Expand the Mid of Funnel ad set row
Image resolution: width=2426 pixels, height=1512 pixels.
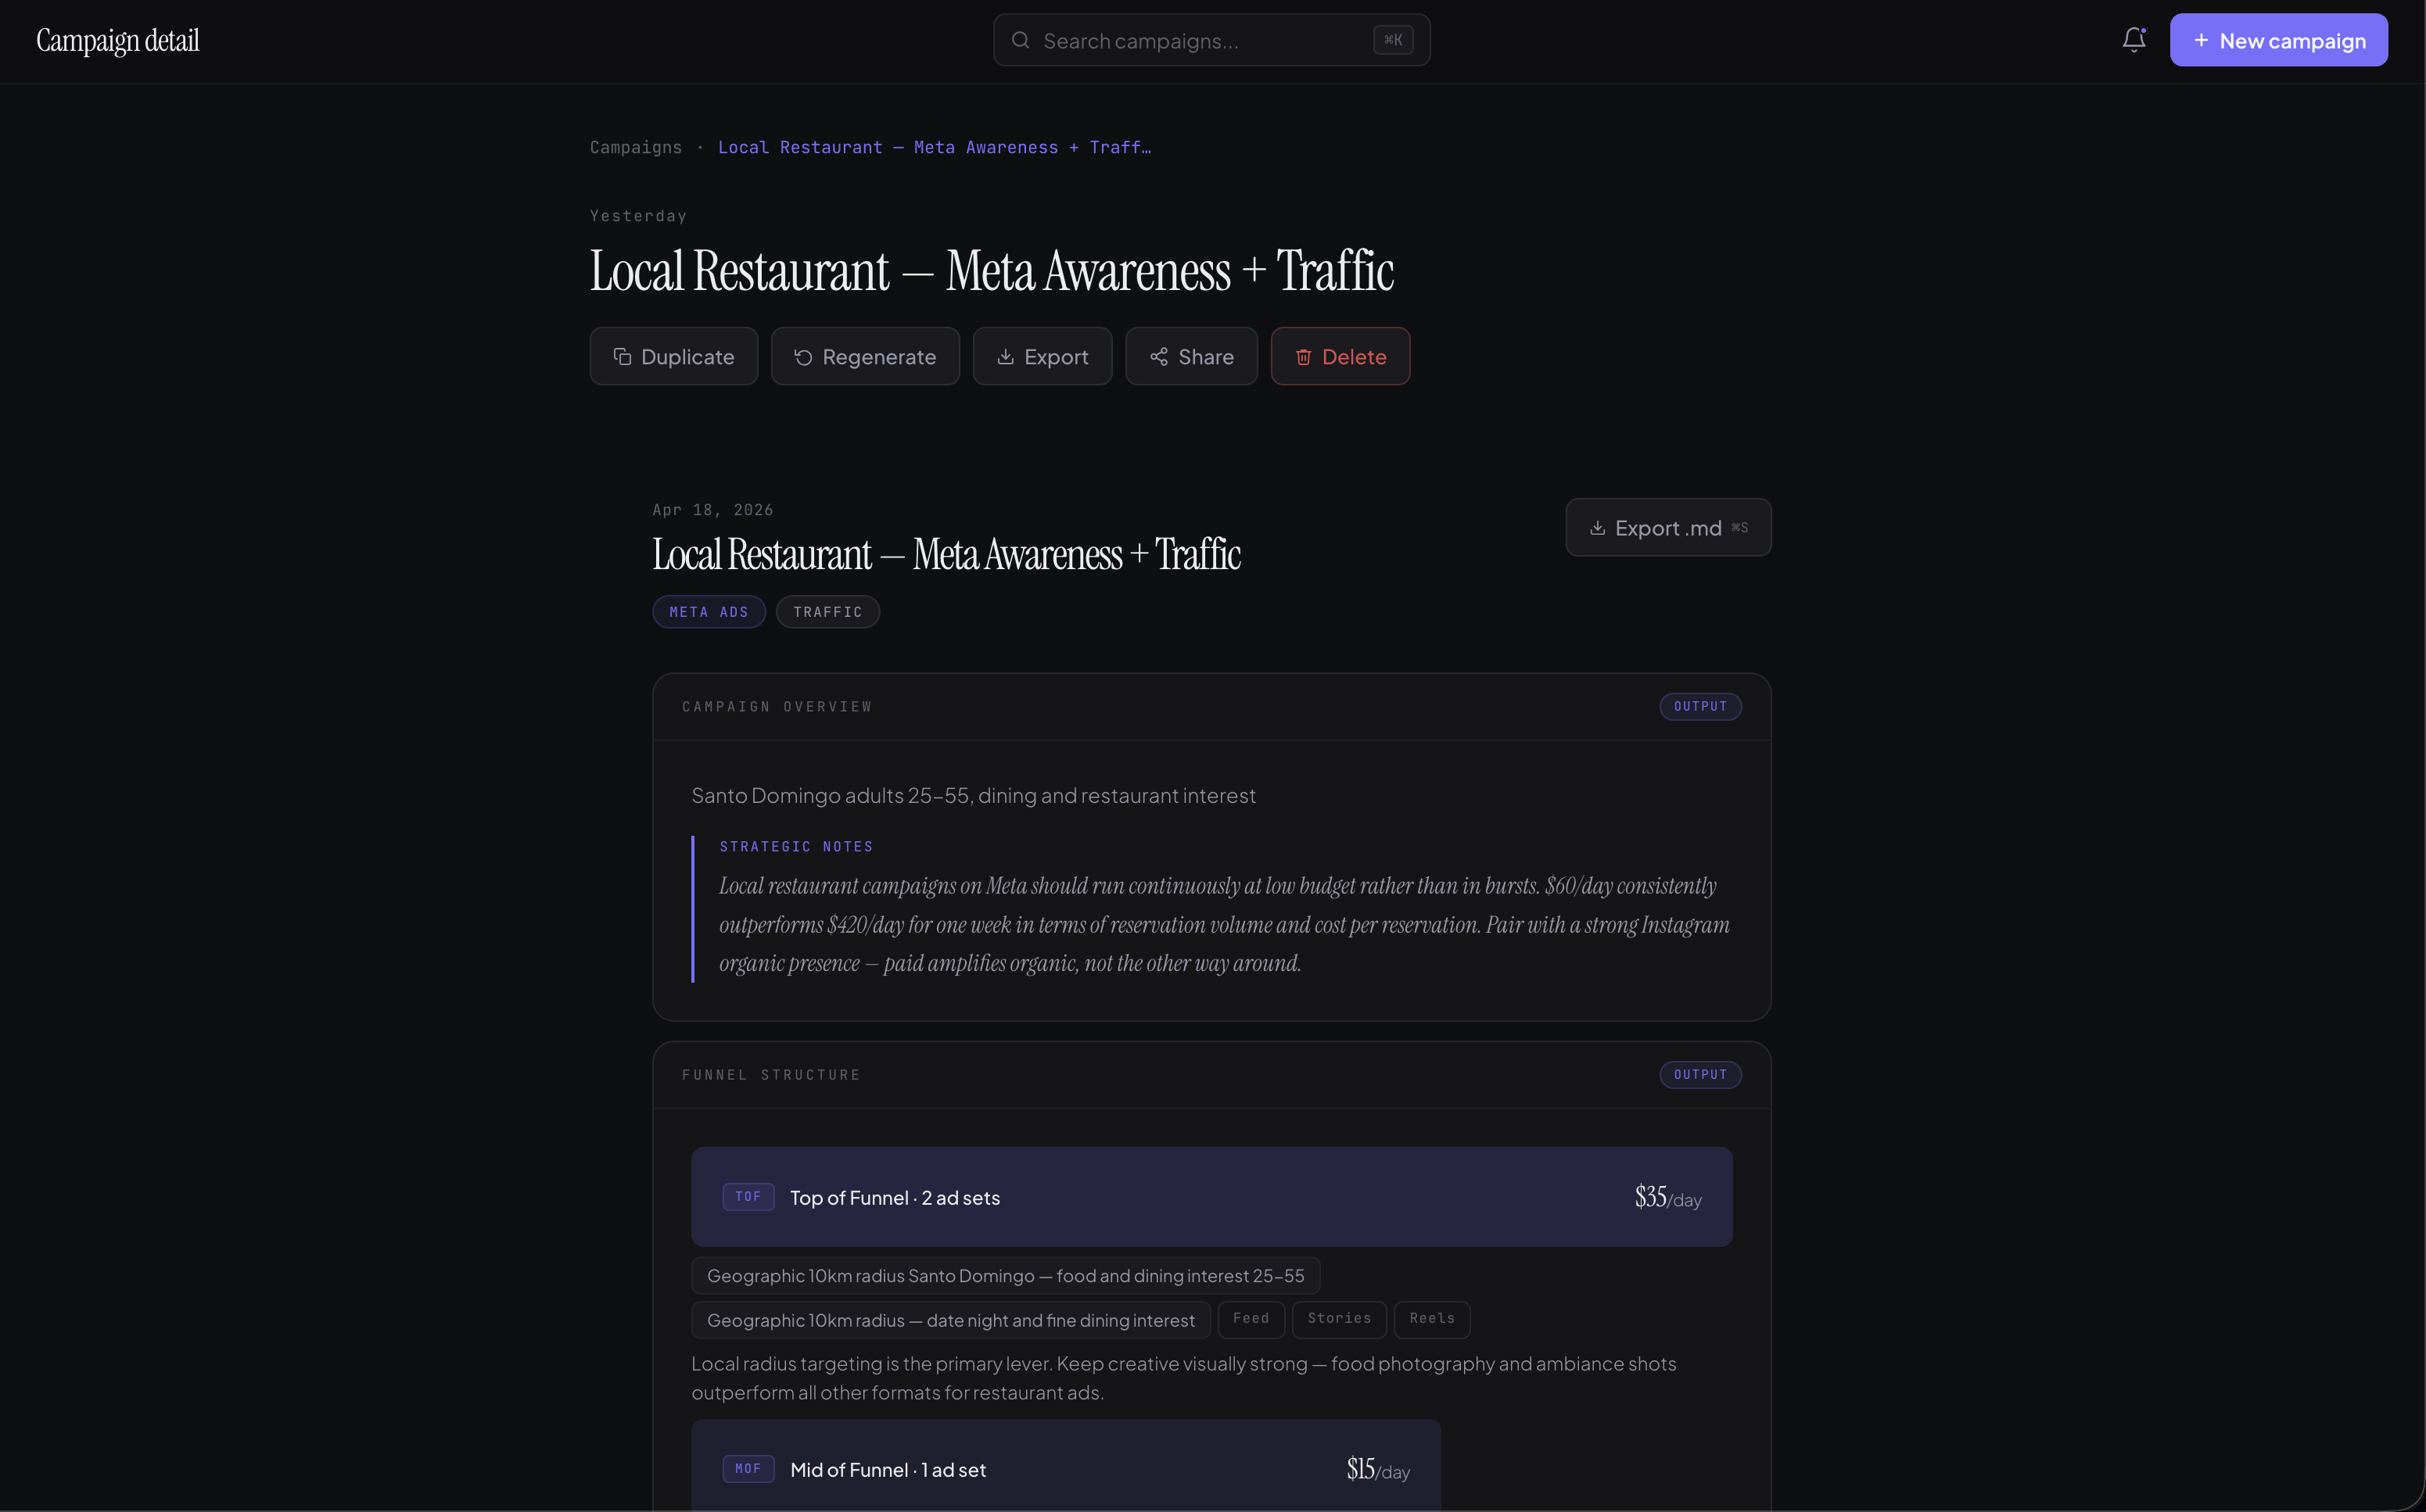tap(1065, 1469)
